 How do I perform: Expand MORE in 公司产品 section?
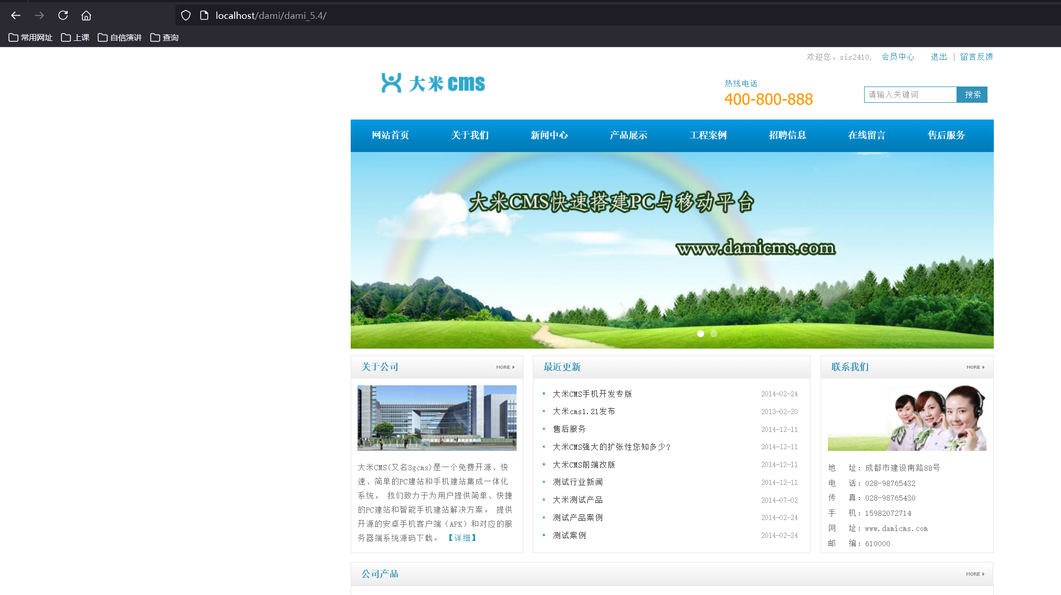pyautogui.click(x=975, y=574)
